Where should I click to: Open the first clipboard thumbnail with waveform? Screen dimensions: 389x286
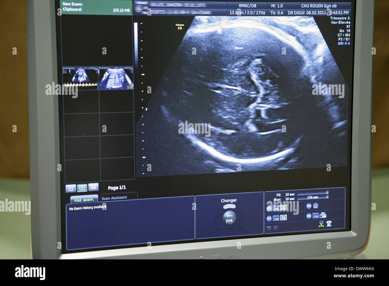click(x=80, y=78)
